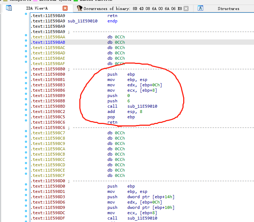
Task: Follow sub_11E59010 in the call at 11E598DF
Action: click(x=142, y=218)
